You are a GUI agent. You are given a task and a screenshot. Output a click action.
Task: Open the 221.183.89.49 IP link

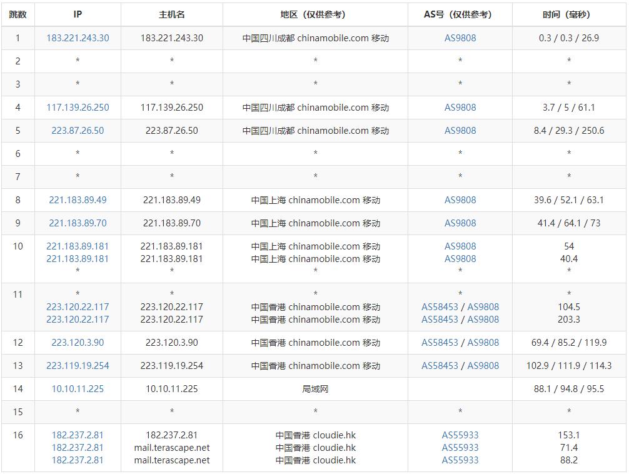click(x=78, y=200)
